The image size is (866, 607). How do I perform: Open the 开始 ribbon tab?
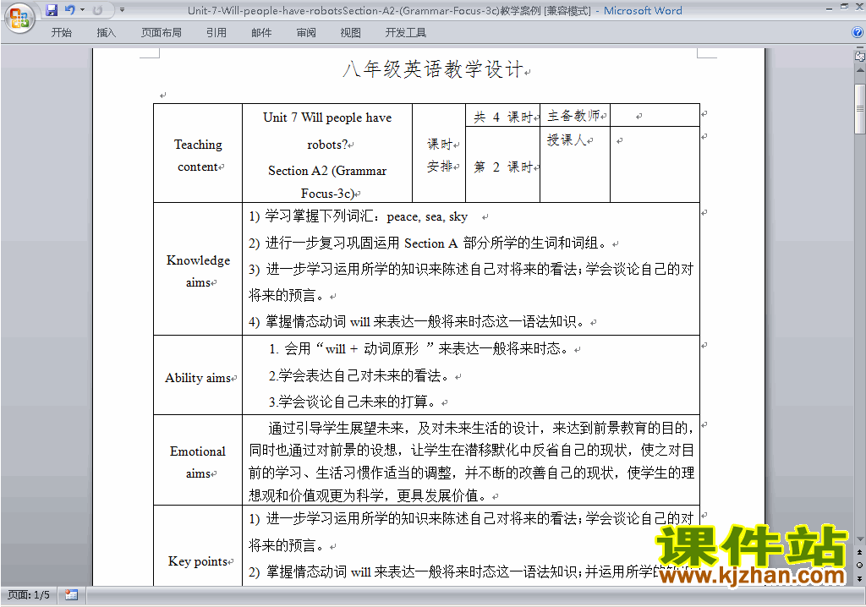[x=61, y=33]
